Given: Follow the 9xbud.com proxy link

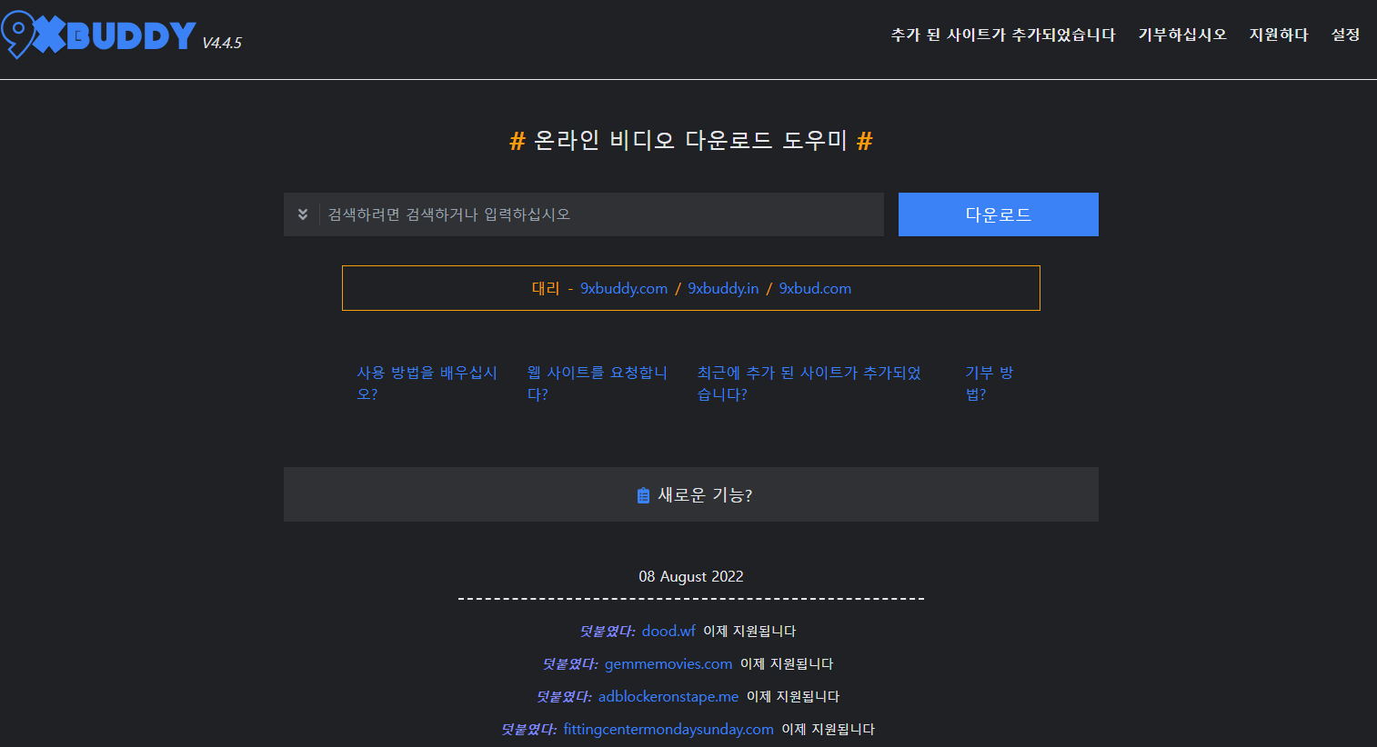Looking at the screenshot, I should 815,288.
